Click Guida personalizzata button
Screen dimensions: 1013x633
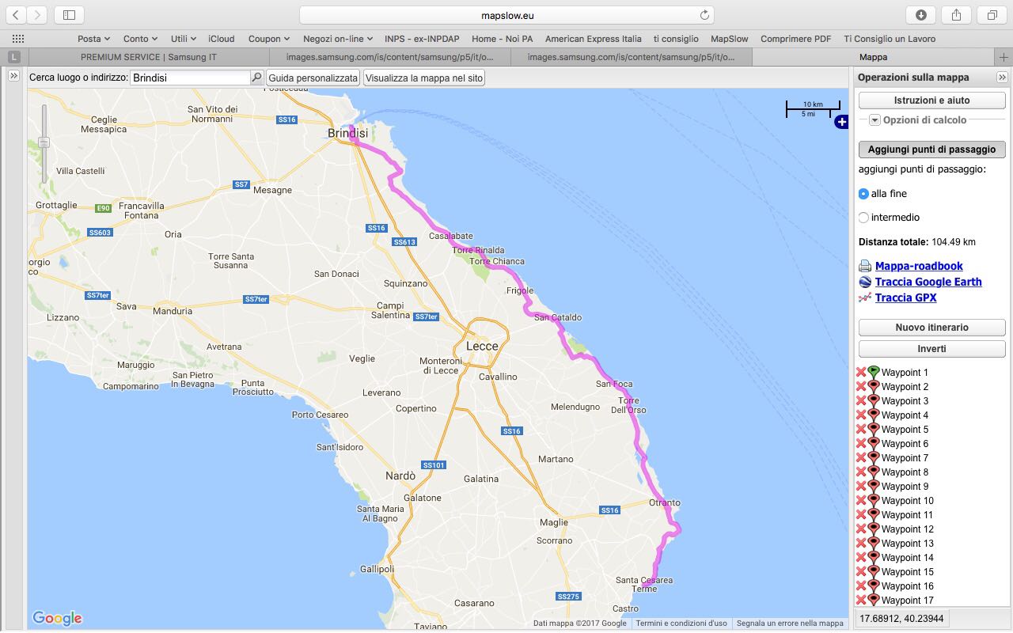tap(313, 78)
